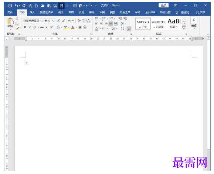The height and width of the screenshot is (174, 214).
Task: Click the 登录 sign-in button
Action: (x=163, y=6)
